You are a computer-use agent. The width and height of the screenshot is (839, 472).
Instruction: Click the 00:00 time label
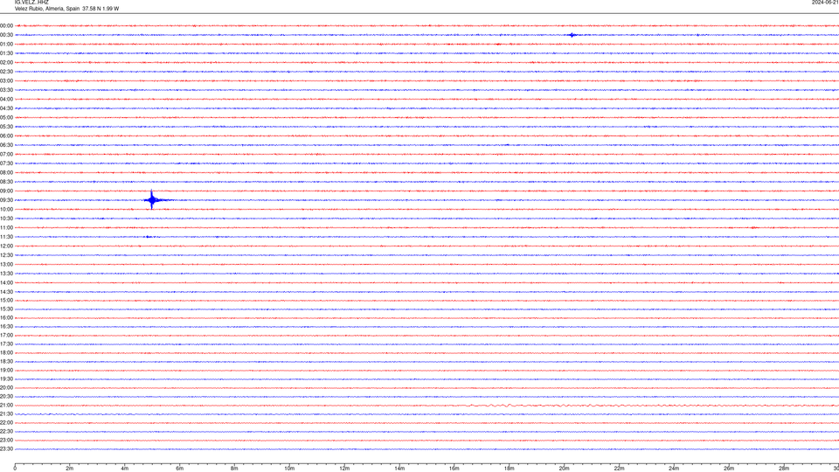click(x=6, y=25)
